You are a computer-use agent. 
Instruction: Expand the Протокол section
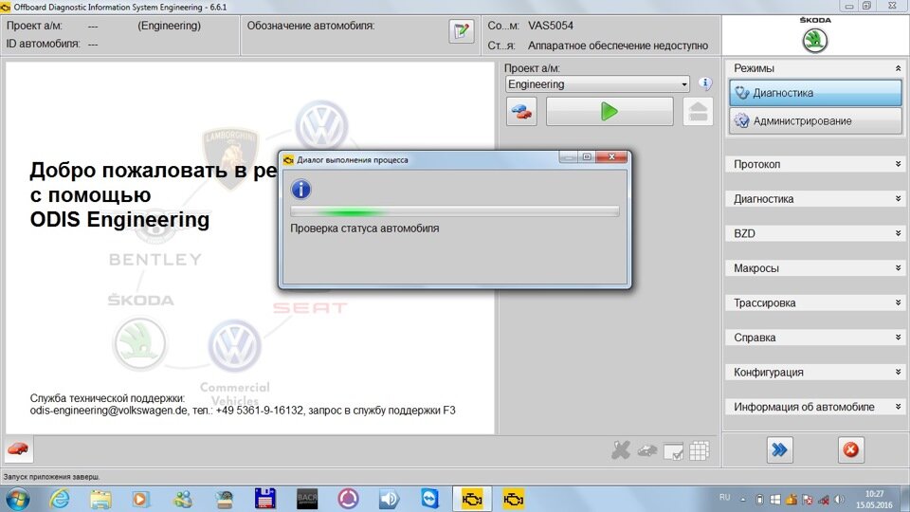[x=814, y=164]
